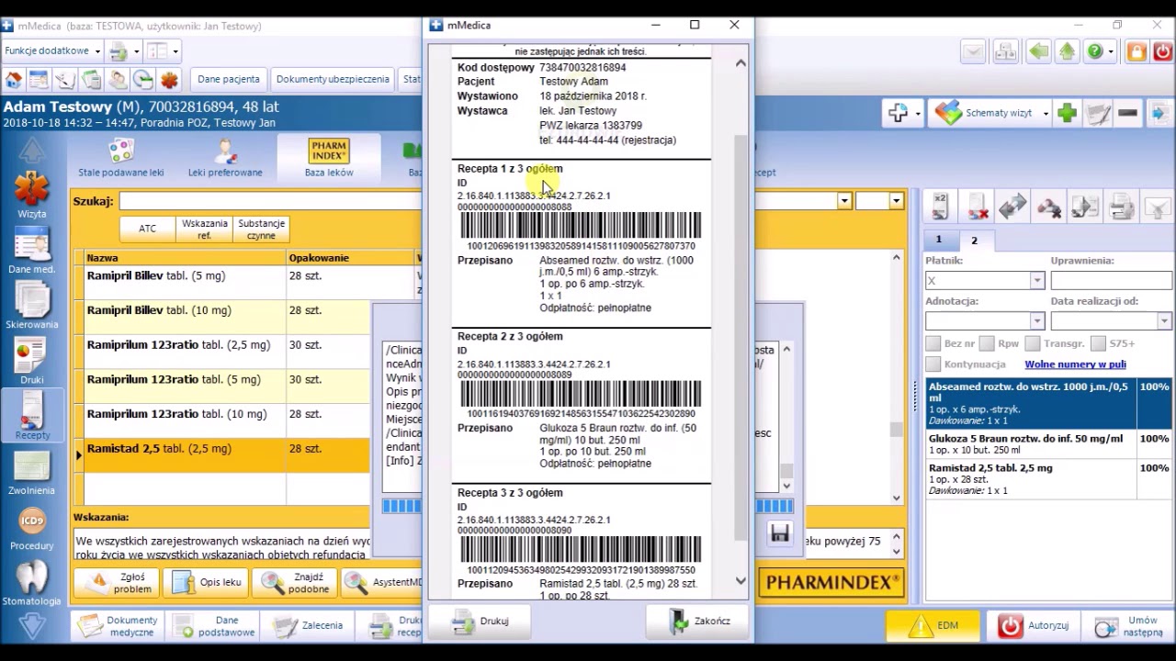Open the Adnotacja dropdown

(1036, 321)
